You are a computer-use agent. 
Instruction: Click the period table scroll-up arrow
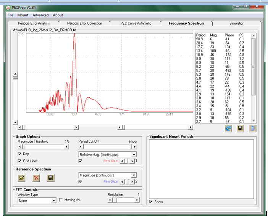(253, 36)
